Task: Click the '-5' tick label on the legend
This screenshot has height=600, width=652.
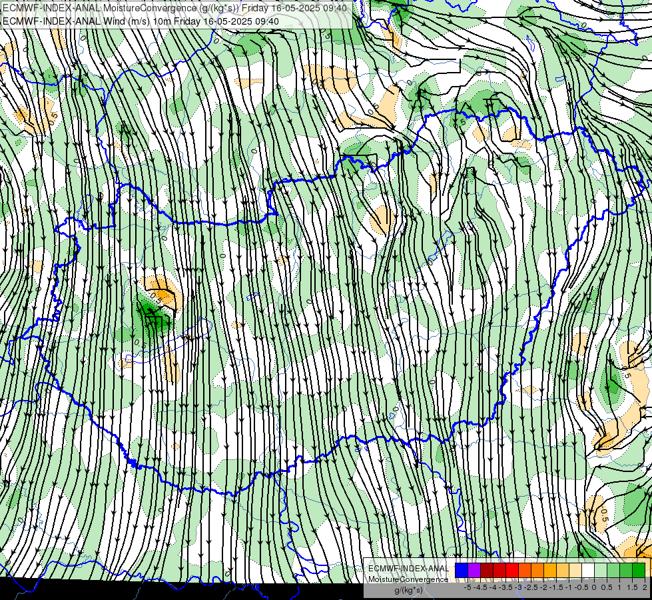Action: click(468, 587)
